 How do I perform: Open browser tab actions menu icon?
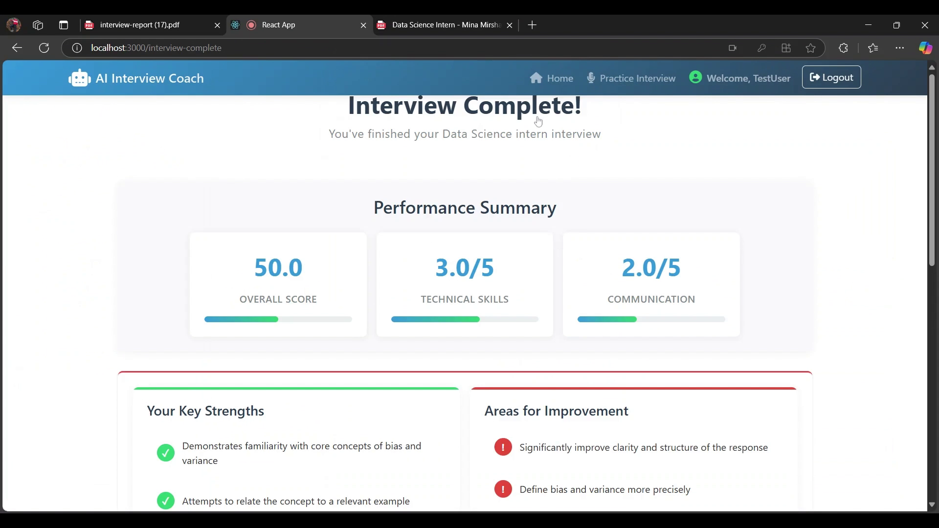[x=64, y=25]
